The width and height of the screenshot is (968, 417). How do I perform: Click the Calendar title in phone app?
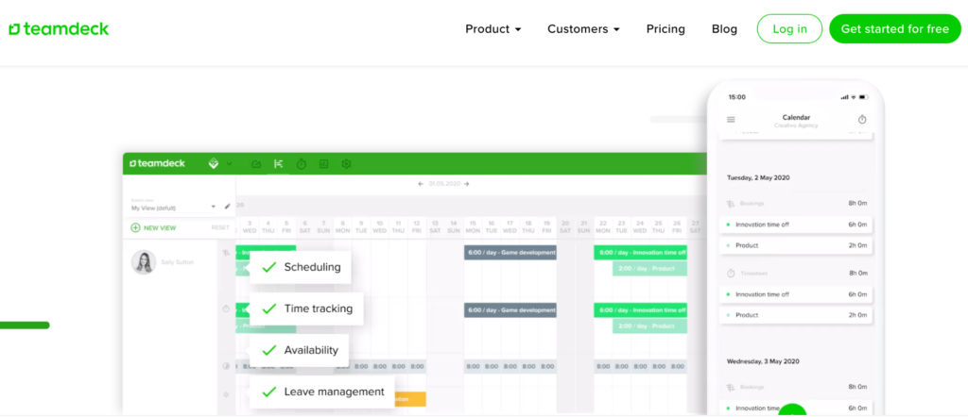pyautogui.click(x=796, y=117)
